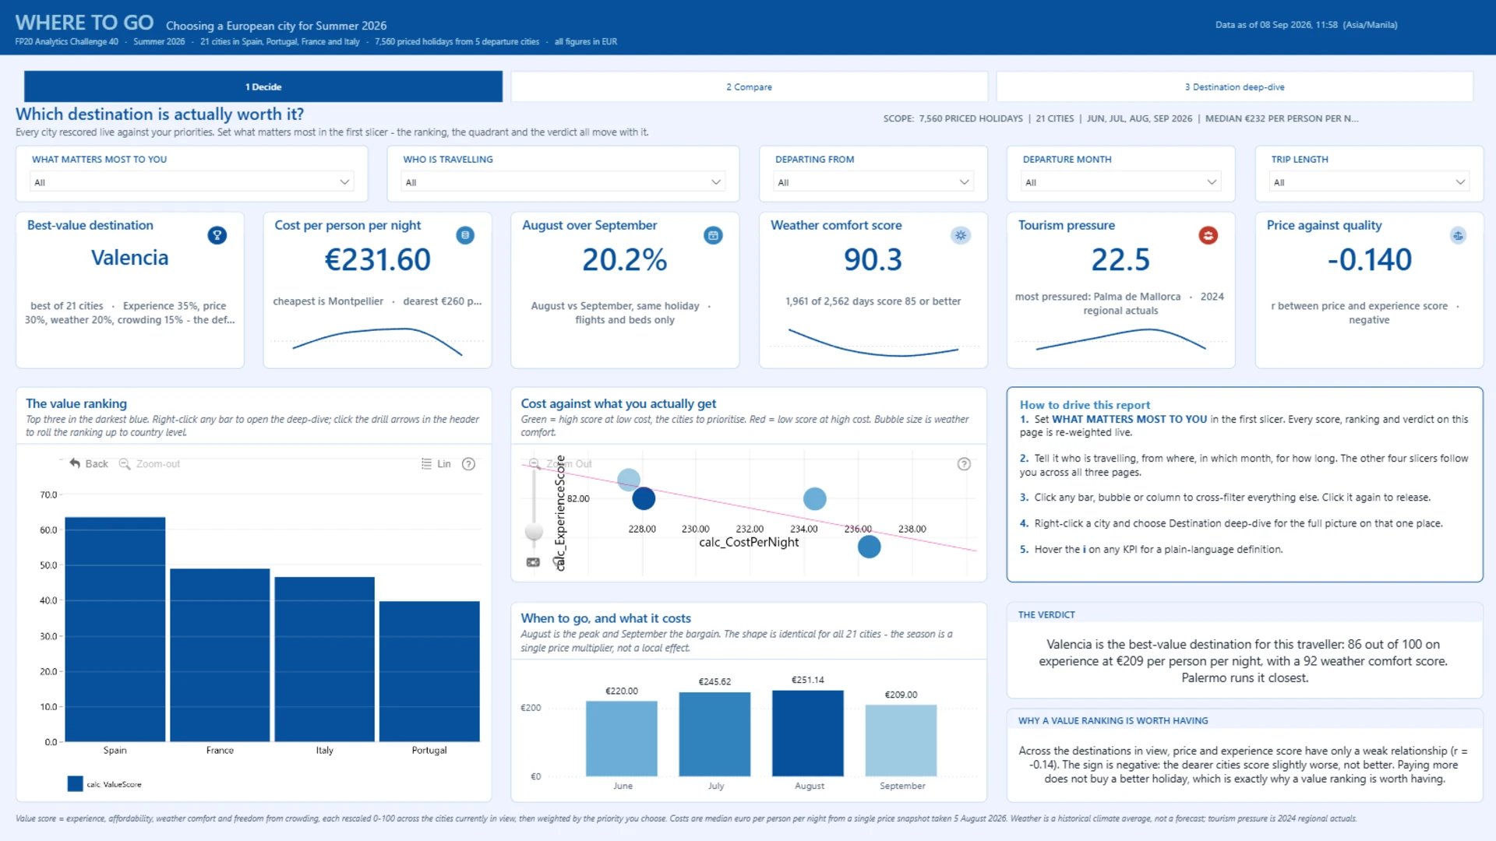Open the What Matters Most To You dropdown
Screen dimensions: 1496x841
(x=192, y=182)
